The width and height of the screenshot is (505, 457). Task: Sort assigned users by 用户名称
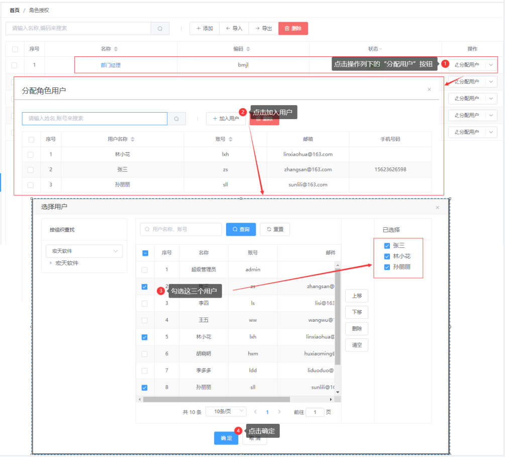[133, 139]
